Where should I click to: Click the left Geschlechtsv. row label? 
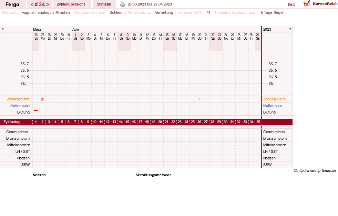pos(18,132)
